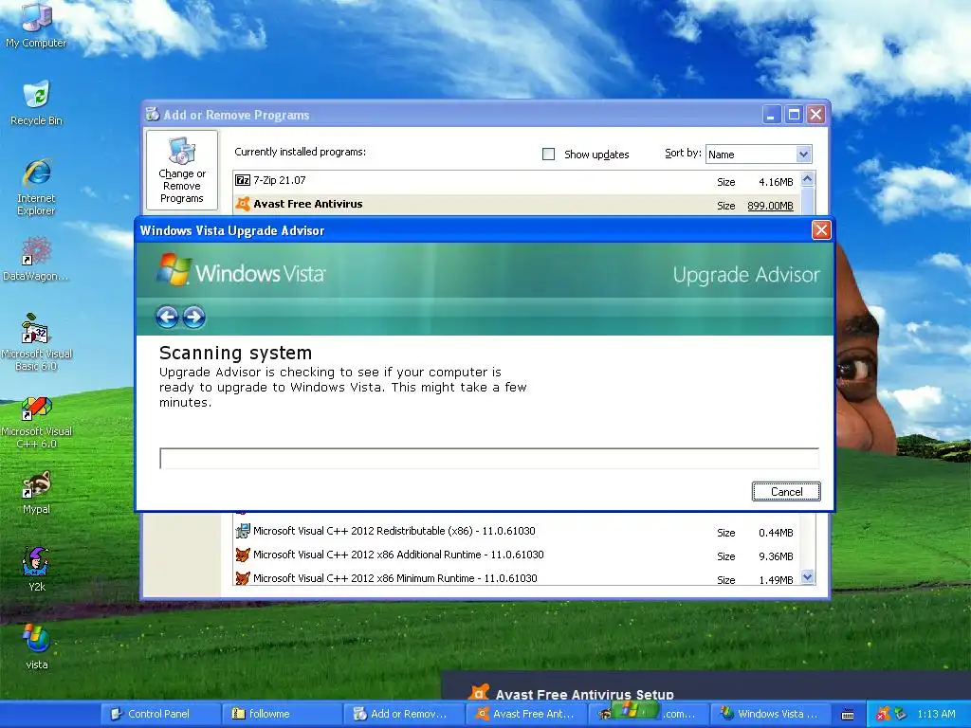971x728 pixels.
Task: Open My Computer desktop icon
Action: (x=36, y=25)
